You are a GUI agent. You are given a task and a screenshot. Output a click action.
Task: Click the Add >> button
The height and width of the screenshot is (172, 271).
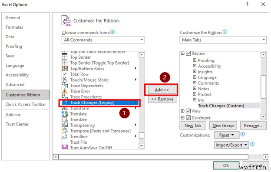coord(162,90)
